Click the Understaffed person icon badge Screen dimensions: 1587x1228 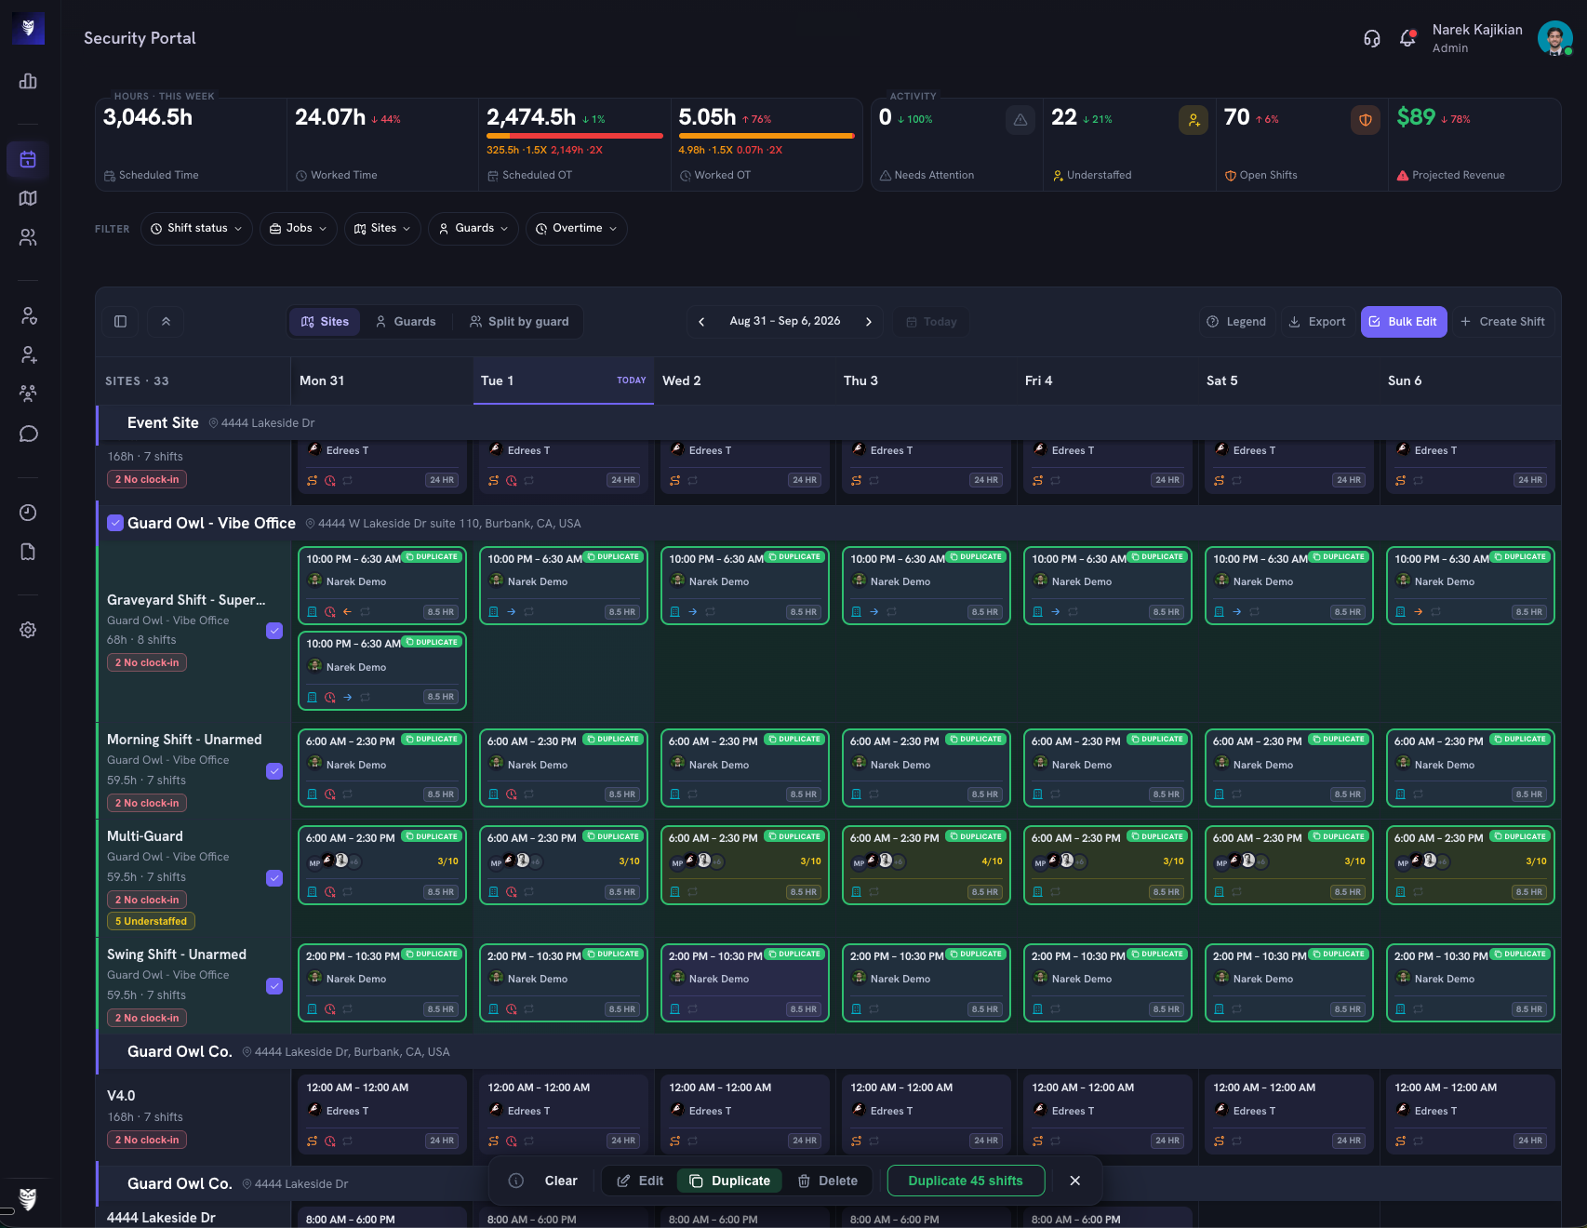tap(1194, 120)
